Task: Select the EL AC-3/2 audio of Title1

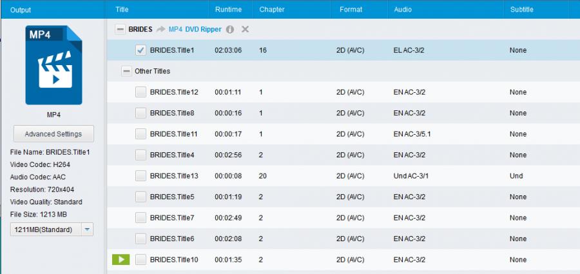Action: pyautogui.click(x=409, y=50)
